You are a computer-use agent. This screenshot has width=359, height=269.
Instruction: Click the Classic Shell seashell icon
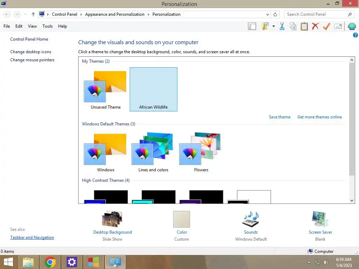click(352, 26)
